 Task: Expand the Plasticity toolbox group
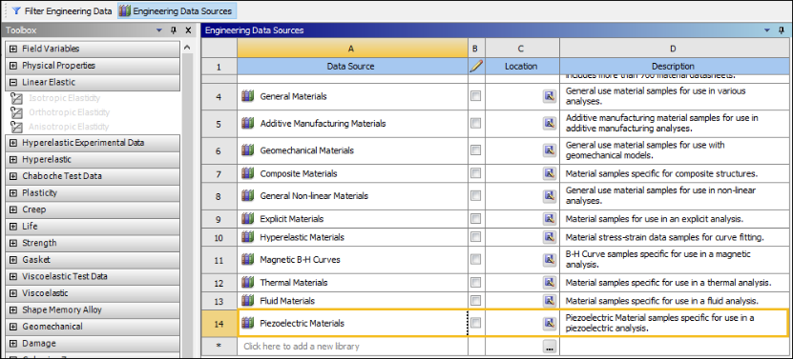coord(13,193)
